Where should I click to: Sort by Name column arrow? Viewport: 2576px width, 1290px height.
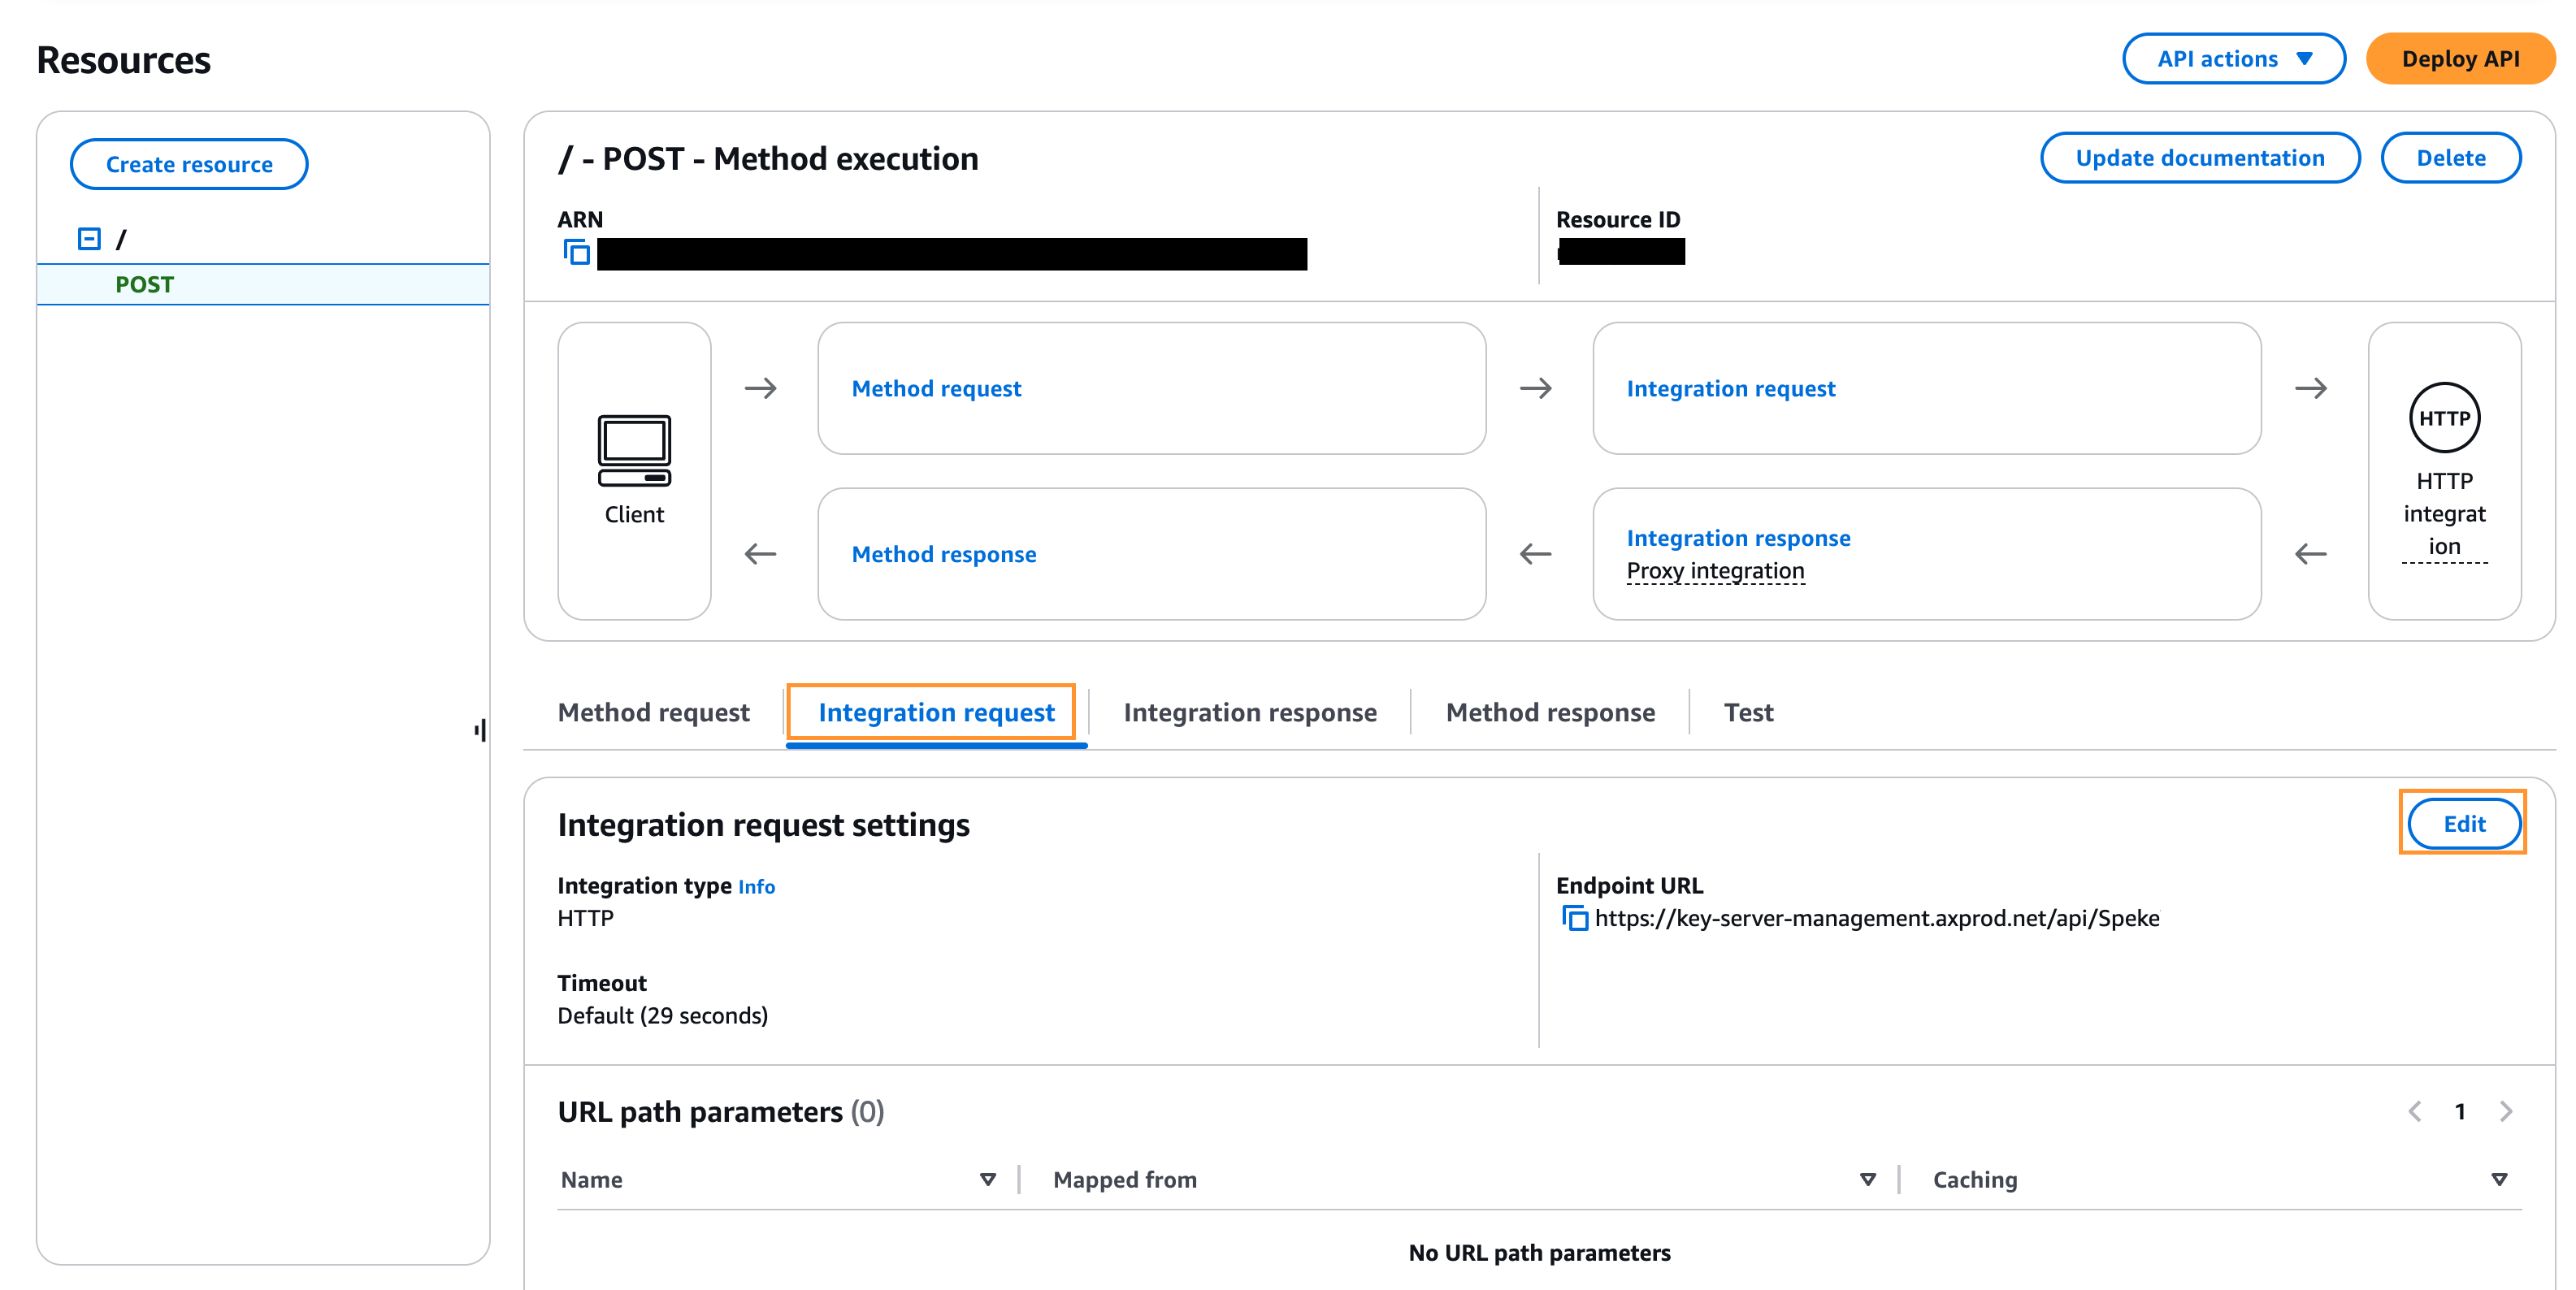tap(987, 1180)
